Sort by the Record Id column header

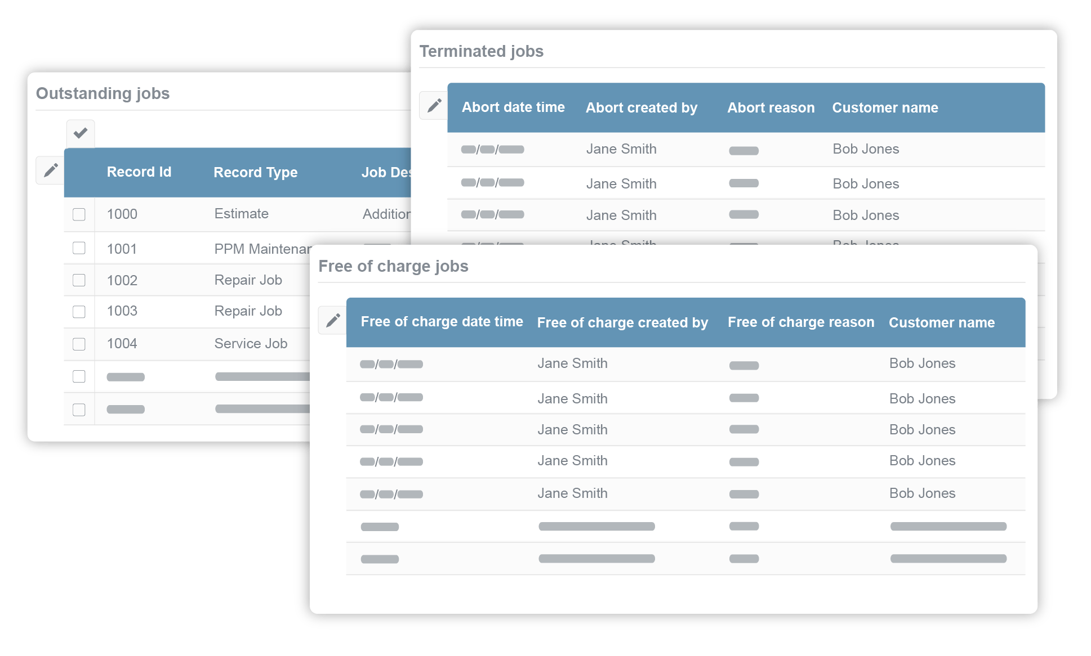pos(139,172)
